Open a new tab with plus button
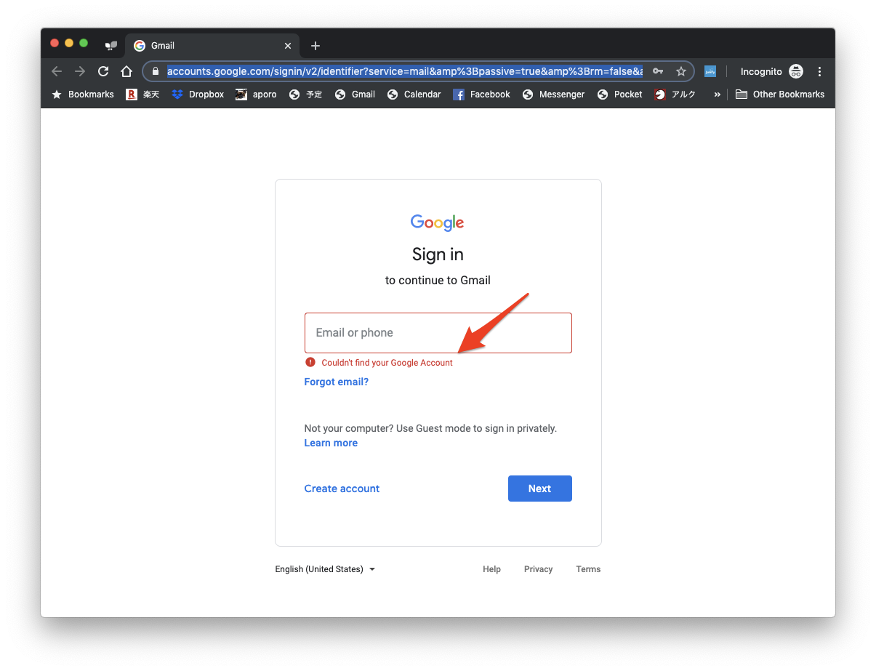 tap(316, 46)
